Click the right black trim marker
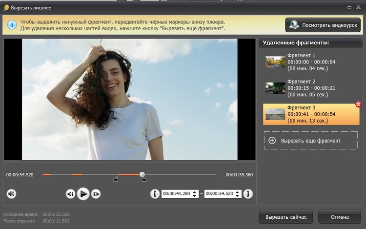Screen dimensions: 366x229 pos(144,179)
